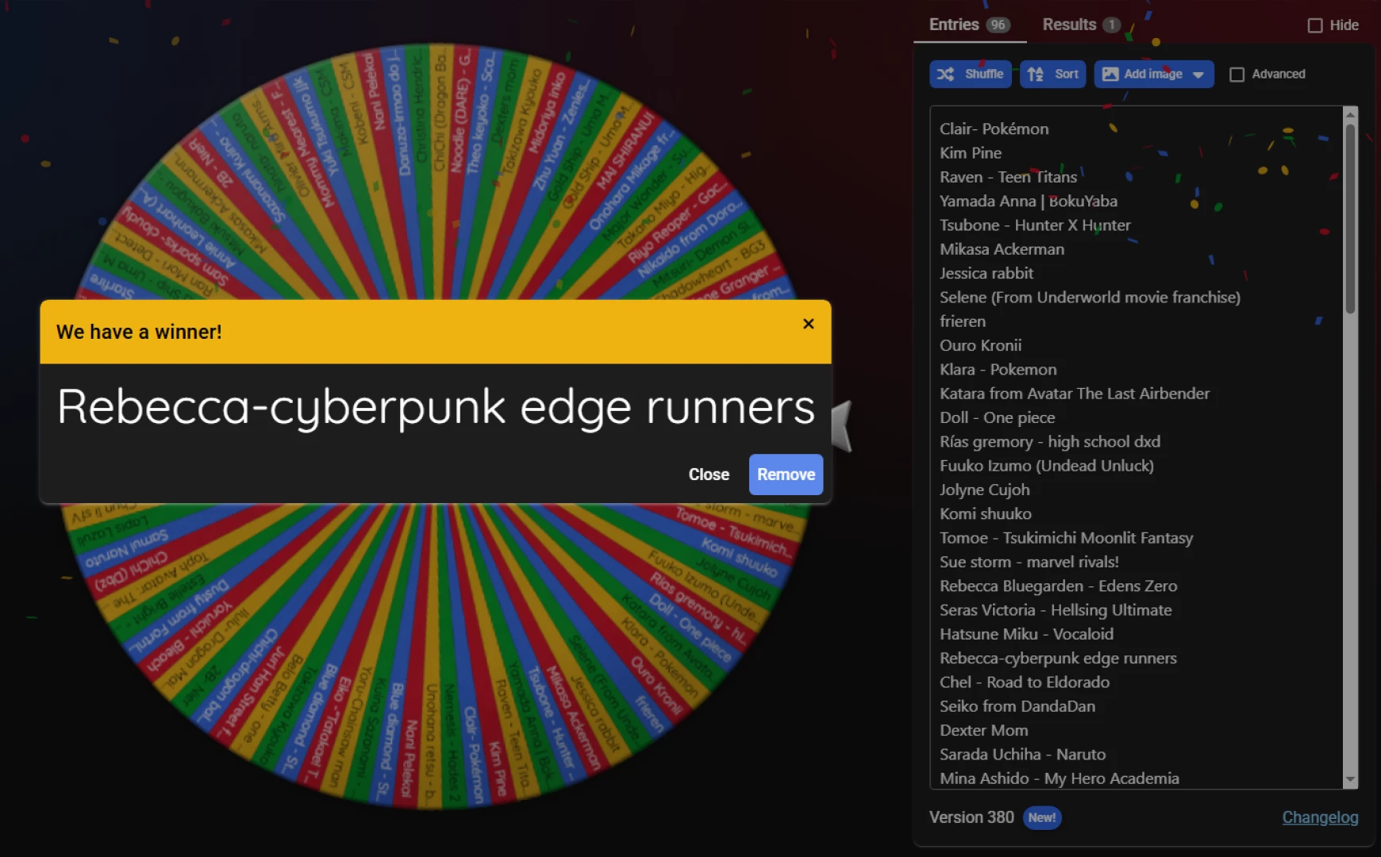Open the Add image dropdown
The image size is (1381, 857).
click(1154, 74)
